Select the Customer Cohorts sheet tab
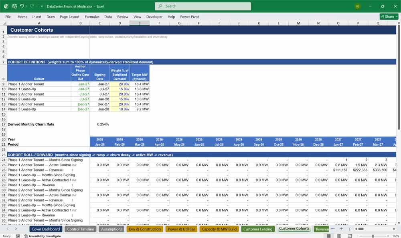The image size is (401, 238). [294, 228]
